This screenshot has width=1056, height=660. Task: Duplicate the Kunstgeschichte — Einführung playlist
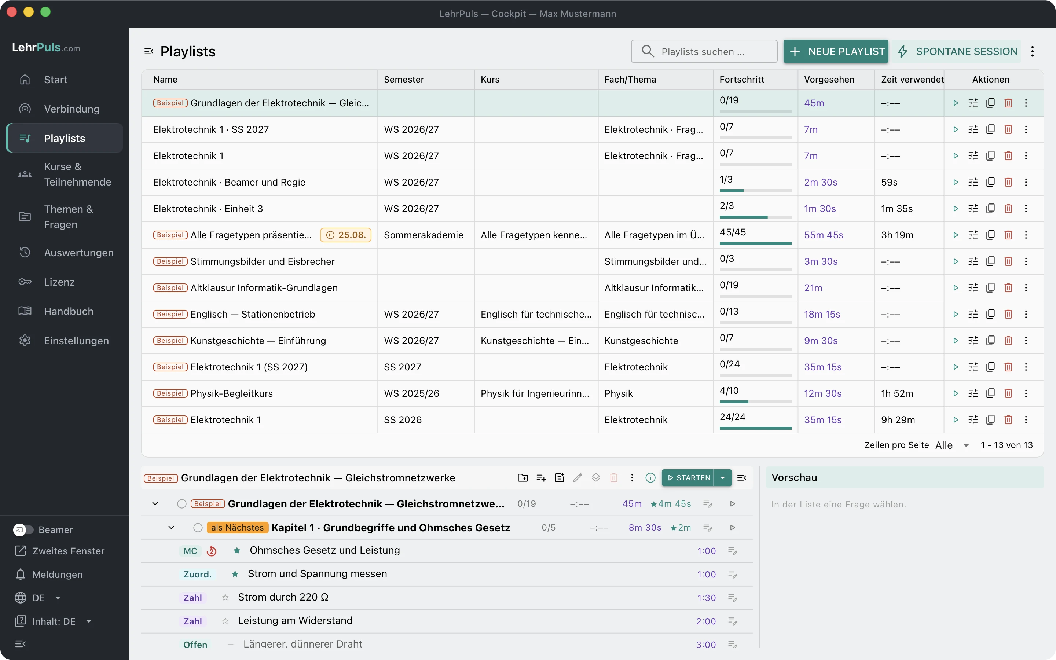(x=990, y=341)
